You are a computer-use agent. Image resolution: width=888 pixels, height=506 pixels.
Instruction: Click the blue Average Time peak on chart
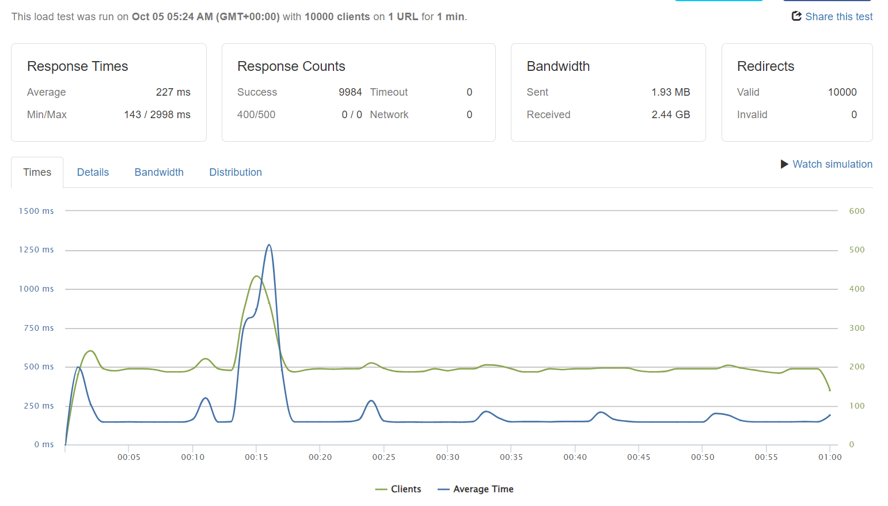(x=269, y=245)
